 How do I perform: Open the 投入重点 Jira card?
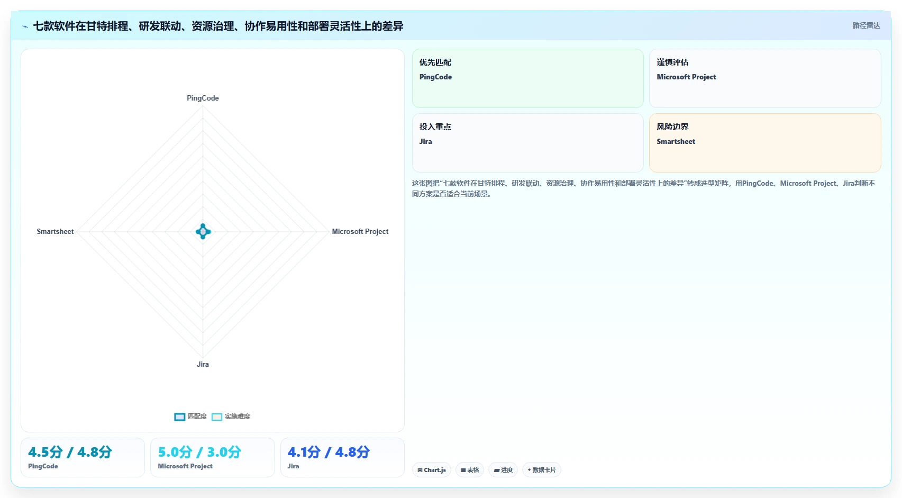[x=527, y=143]
